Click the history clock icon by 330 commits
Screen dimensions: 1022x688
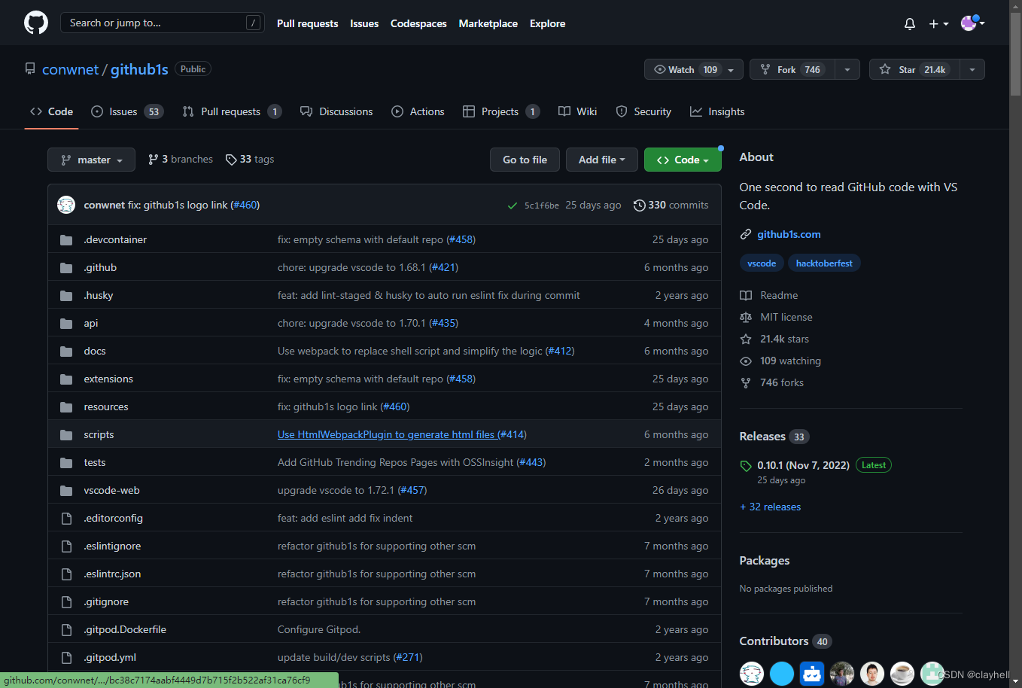click(x=639, y=205)
